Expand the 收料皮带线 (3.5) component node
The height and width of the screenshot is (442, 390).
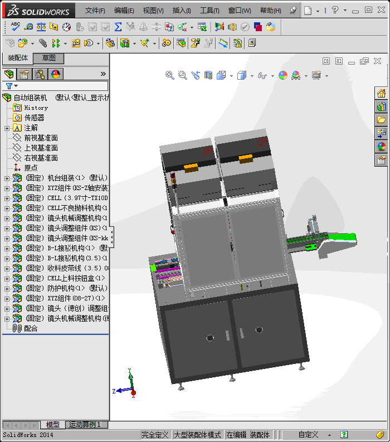[x=7, y=269]
